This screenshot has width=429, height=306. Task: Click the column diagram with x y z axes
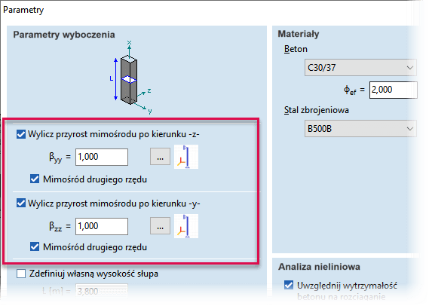pyautogui.click(x=130, y=78)
